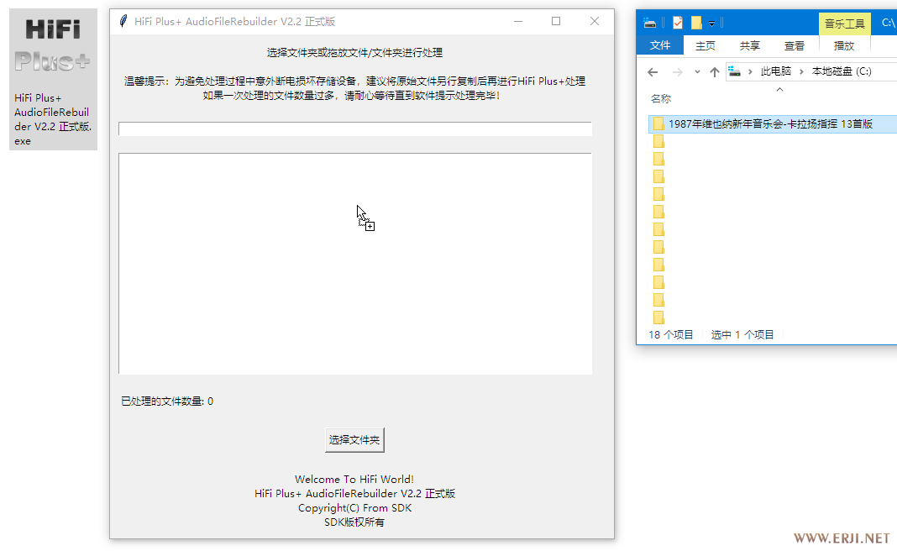Screen dimensions: 897x551
Task: Click the progress bar above the log area
Action: click(354, 129)
